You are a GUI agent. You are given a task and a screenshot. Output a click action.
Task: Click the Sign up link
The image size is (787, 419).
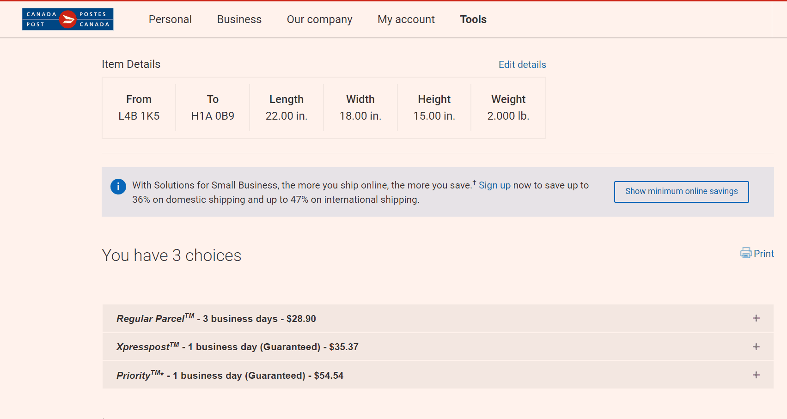tap(494, 185)
